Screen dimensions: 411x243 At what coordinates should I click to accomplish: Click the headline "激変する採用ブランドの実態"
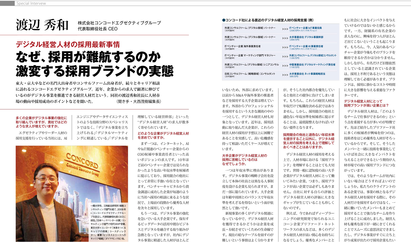95,71
